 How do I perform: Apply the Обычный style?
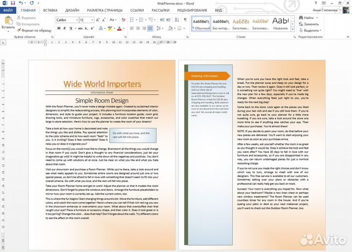click(x=201, y=24)
